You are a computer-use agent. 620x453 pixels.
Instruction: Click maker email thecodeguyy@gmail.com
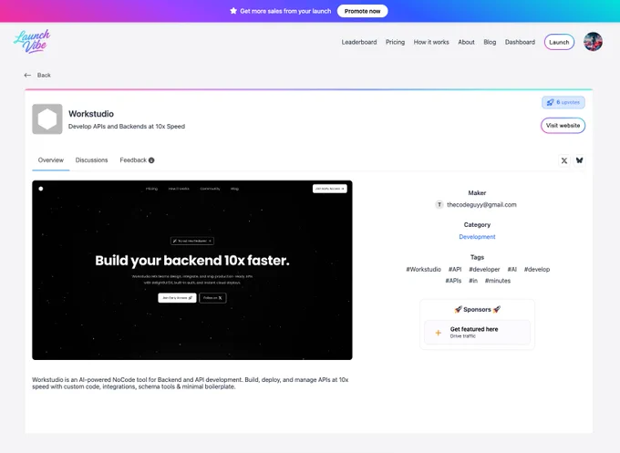pos(481,205)
